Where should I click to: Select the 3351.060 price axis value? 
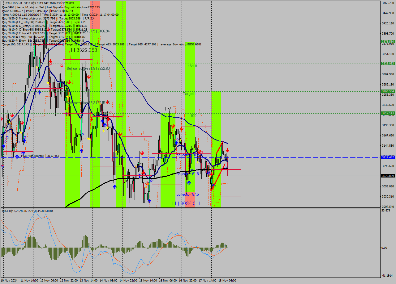point(388,54)
